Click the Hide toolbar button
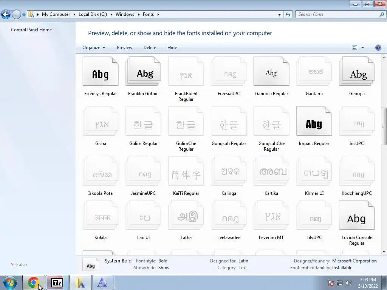 tap(172, 48)
